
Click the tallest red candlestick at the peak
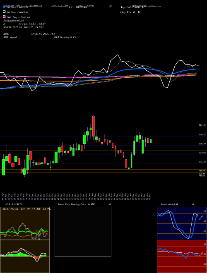click(x=94, y=126)
